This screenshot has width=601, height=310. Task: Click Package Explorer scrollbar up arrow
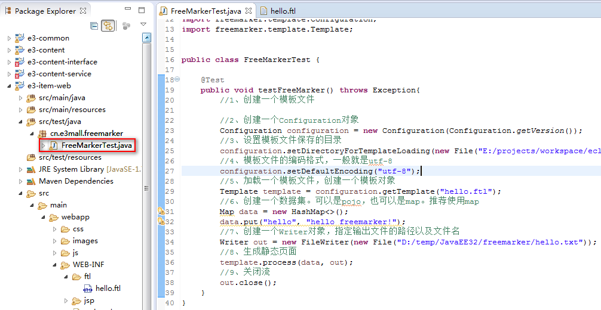pyautogui.click(x=146, y=38)
